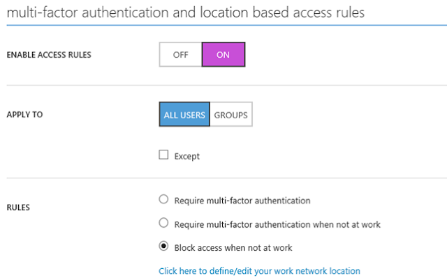Click the divider line above APPLY TO
Viewport: 447px width, 280px height.
223,86
